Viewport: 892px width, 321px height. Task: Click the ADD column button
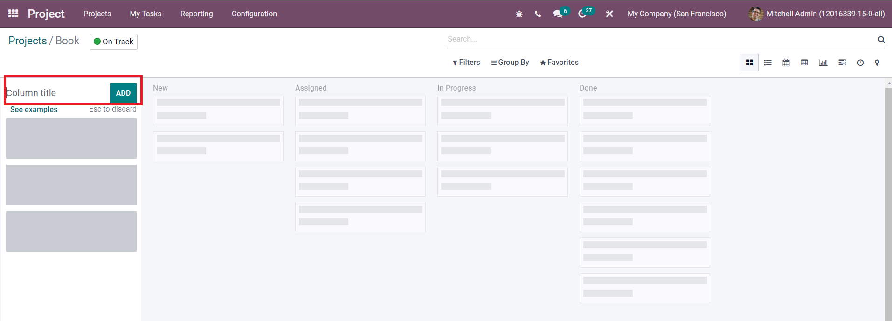pos(123,93)
